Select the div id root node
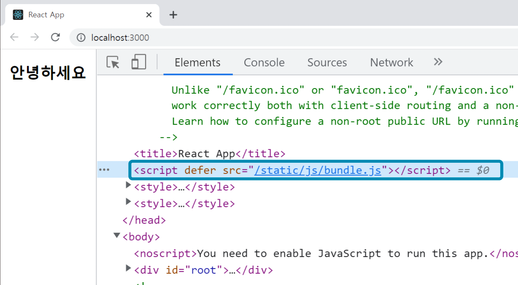 203,270
